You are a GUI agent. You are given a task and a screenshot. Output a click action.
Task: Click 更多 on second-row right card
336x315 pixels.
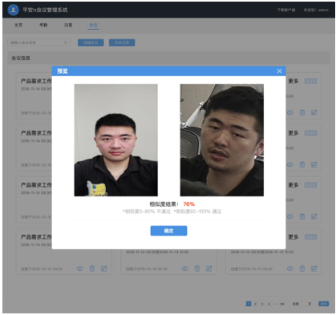tap(293, 133)
